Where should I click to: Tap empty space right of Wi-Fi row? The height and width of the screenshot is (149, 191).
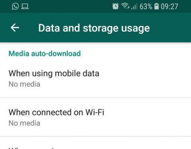coord(147,117)
